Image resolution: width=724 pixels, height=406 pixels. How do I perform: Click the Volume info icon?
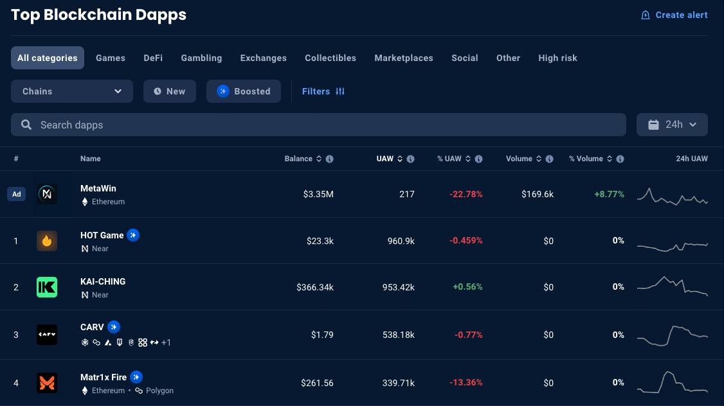point(550,159)
